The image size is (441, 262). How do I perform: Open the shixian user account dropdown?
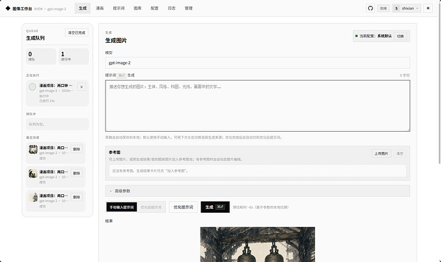click(406, 8)
